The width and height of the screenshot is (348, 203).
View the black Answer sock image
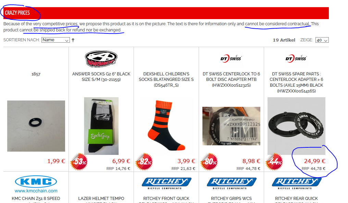tap(101, 126)
